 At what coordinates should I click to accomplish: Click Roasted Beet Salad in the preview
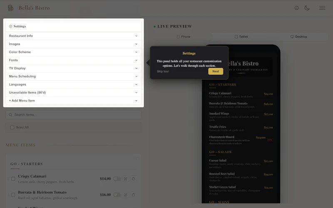(x=222, y=173)
